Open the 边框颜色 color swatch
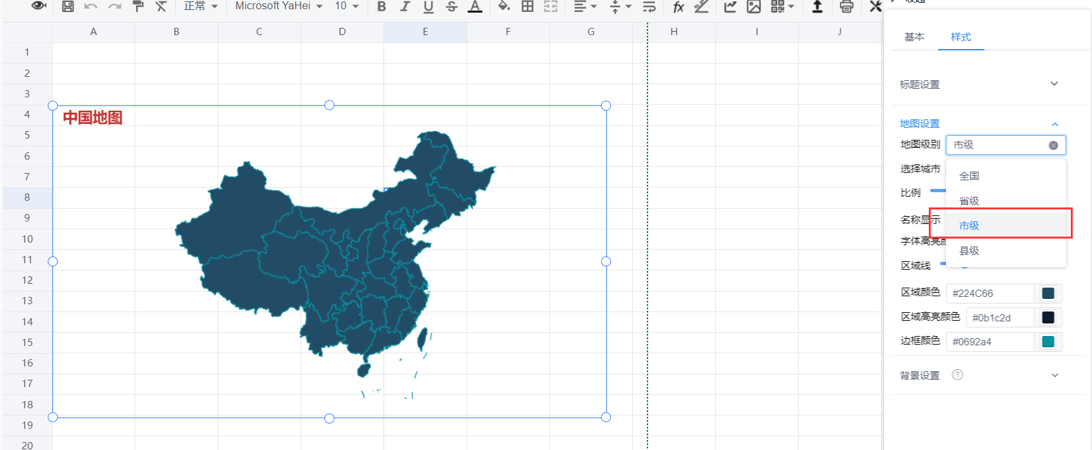Viewport: 1092px width, 450px height. click(1048, 342)
